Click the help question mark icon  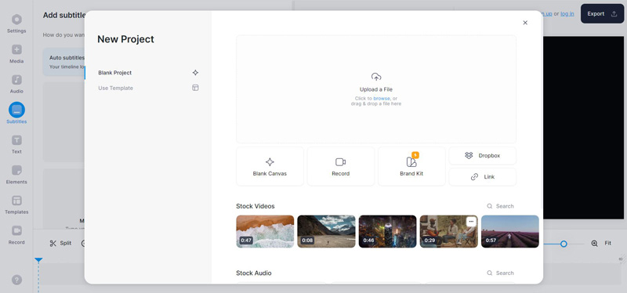(x=16, y=280)
